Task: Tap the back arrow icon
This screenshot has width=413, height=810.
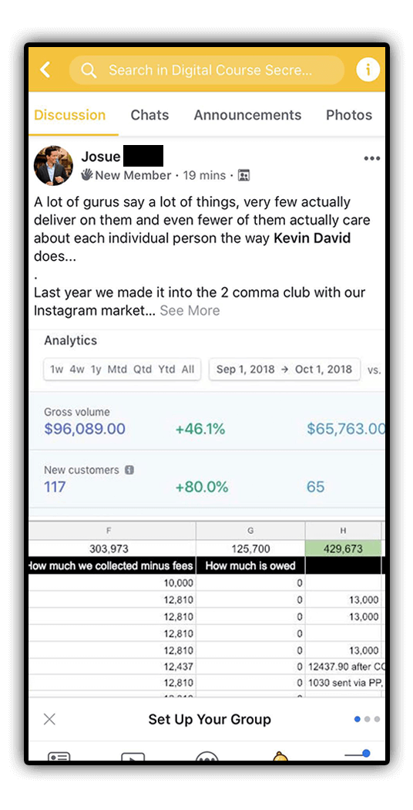Action: coord(45,69)
